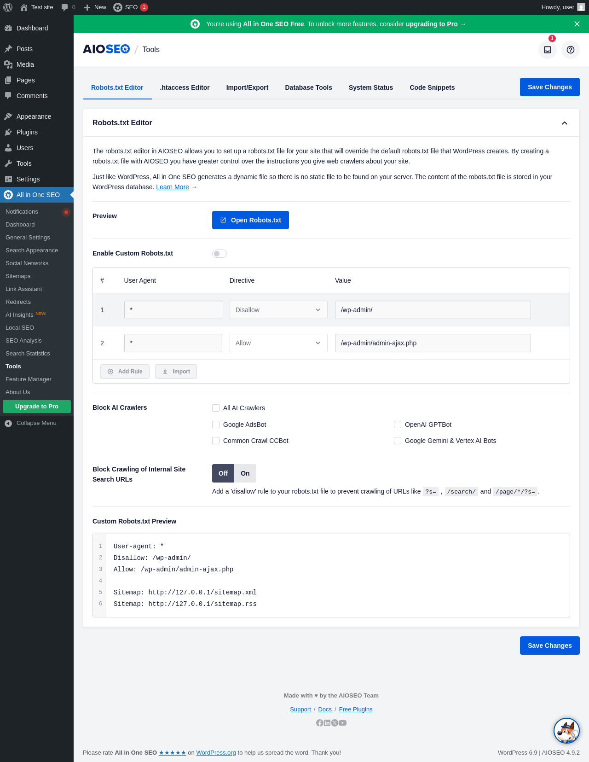Image resolution: width=589 pixels, height=762 pixels.
Task: Collapse the Robots.txt Editor section chevron
Action: pyautogui.click(x=565, y=123)
